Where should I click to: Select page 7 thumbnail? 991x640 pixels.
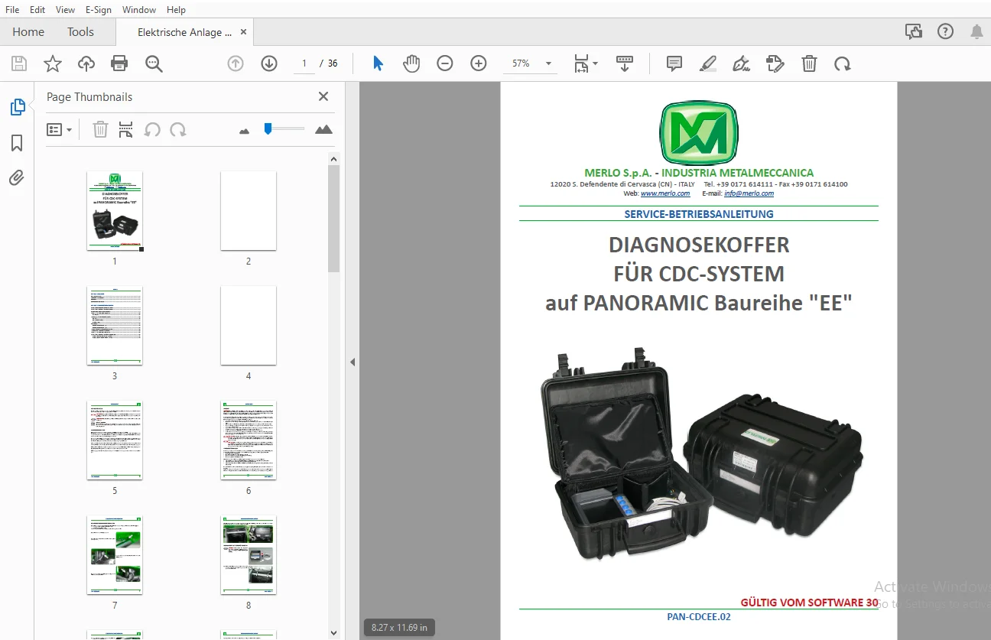pyautogui.click(x=115, y=554)
